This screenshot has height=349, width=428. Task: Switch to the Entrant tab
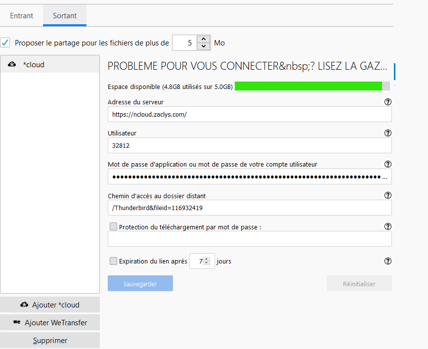22,16
